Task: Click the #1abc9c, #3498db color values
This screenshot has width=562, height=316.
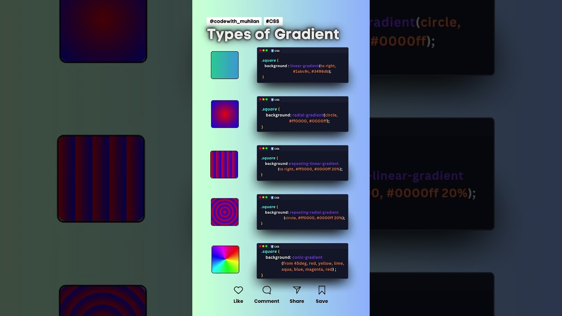Action: (312, 71)
